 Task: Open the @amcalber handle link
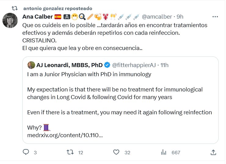(x=157, y=16)
